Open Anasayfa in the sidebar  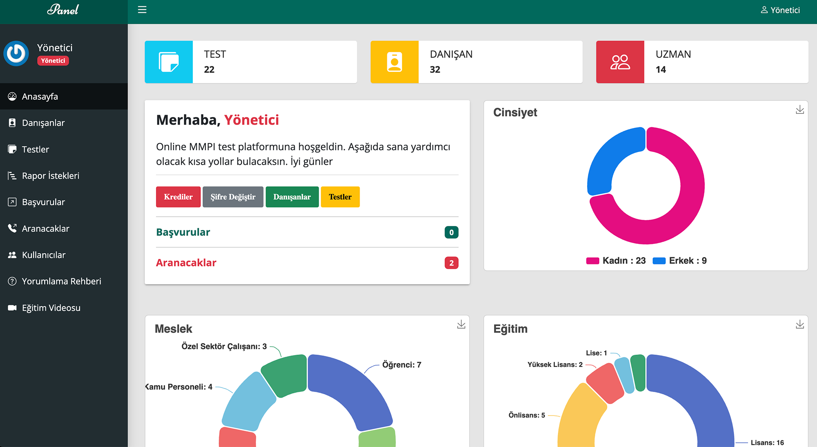(x=64, y=97)
